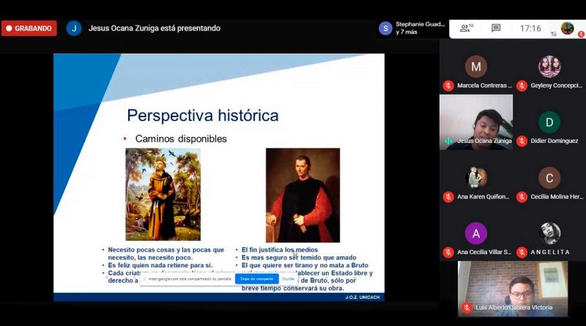
Task: Select Jesus Ocana Zuniga video tile
Action: coord(476,122)
